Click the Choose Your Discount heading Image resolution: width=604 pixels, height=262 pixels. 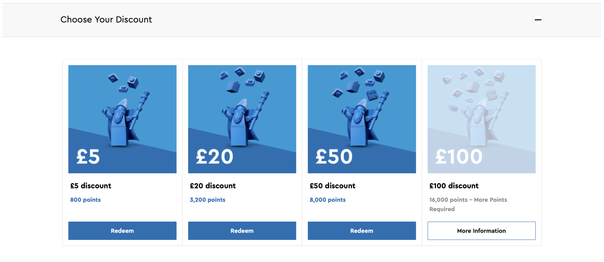coord(106,20)
